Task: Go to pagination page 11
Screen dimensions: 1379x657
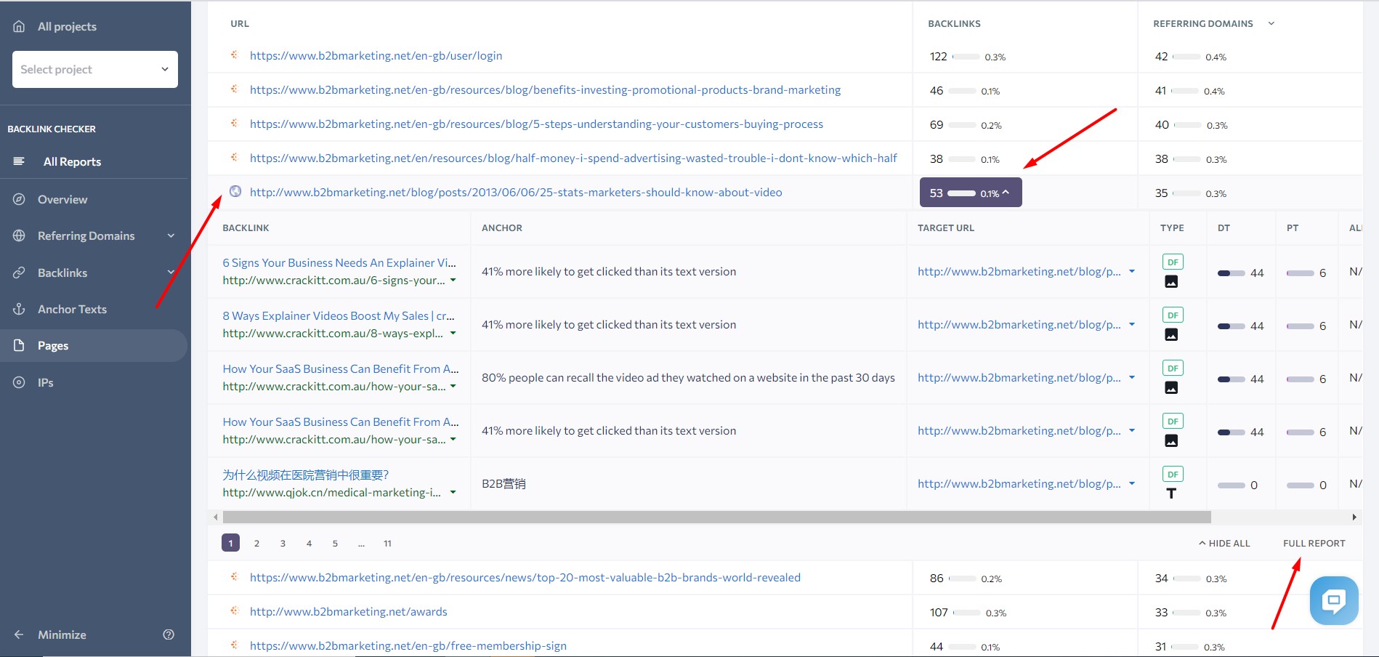Action: click(387, 543)
